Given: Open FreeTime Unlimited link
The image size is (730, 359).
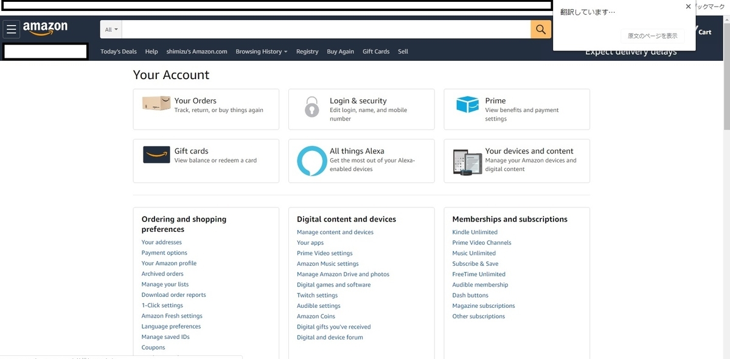Looking at the screenshot, I should tap(479, 274).
